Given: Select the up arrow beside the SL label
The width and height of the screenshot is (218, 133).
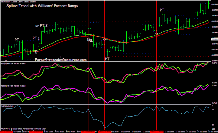Looking at the screenshot, I should 88,39.
